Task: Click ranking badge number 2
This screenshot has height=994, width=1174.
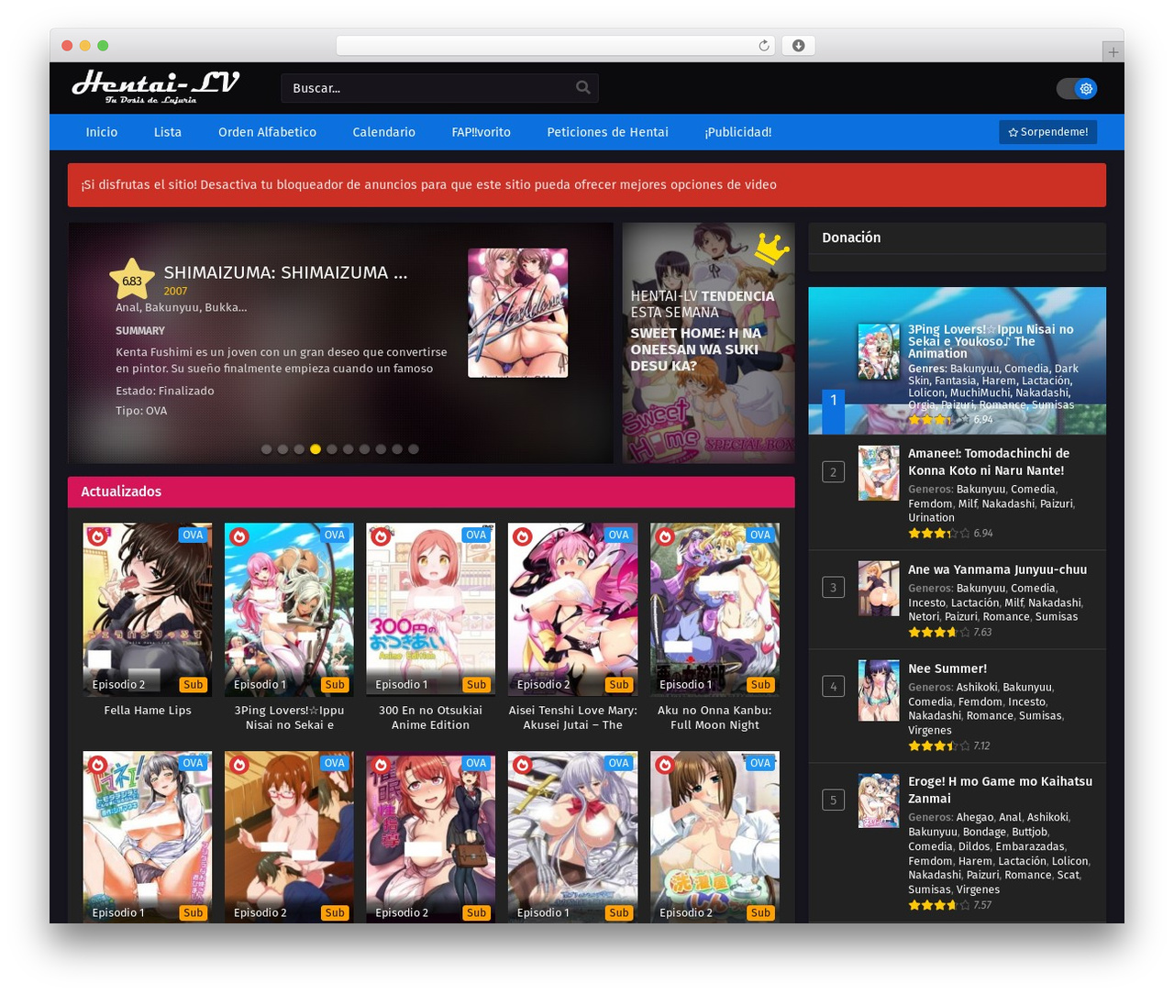Action: (x=833, y=472)
